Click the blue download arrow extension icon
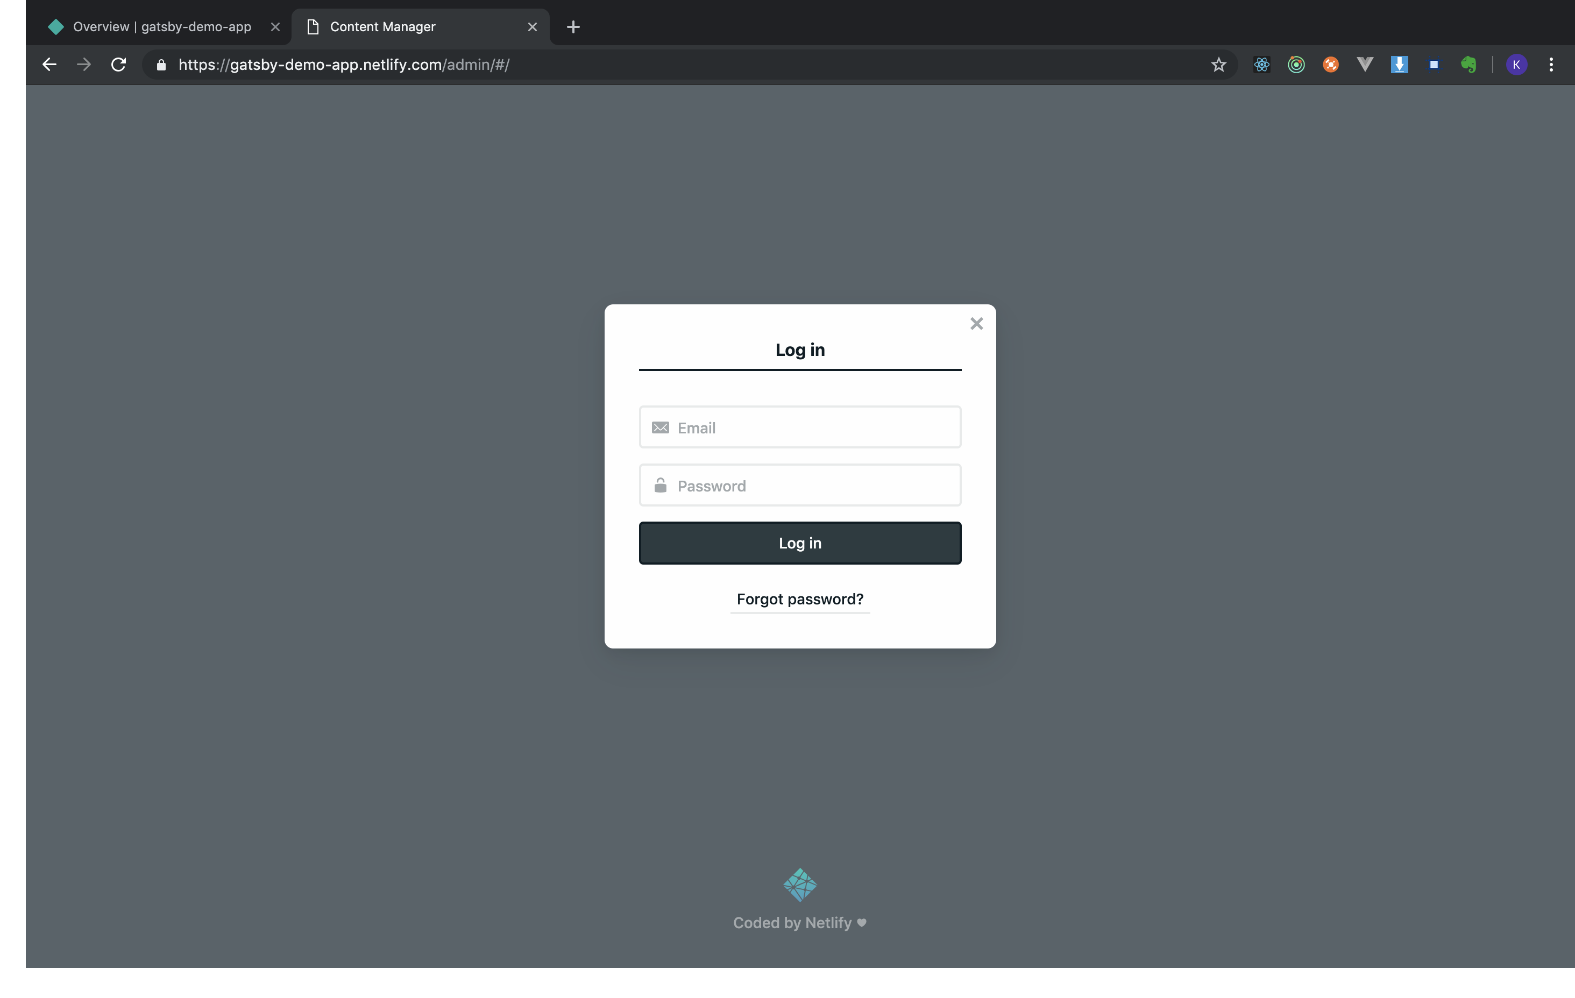 1399,64
